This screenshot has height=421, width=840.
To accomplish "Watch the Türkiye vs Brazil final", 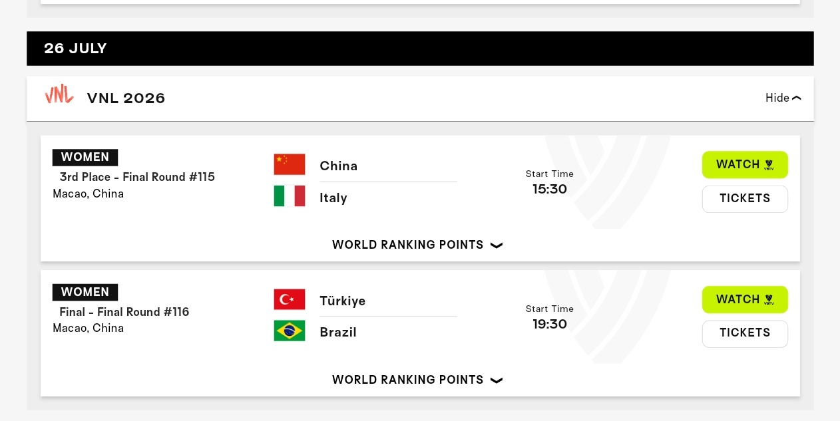I will [x=745, y=299].
